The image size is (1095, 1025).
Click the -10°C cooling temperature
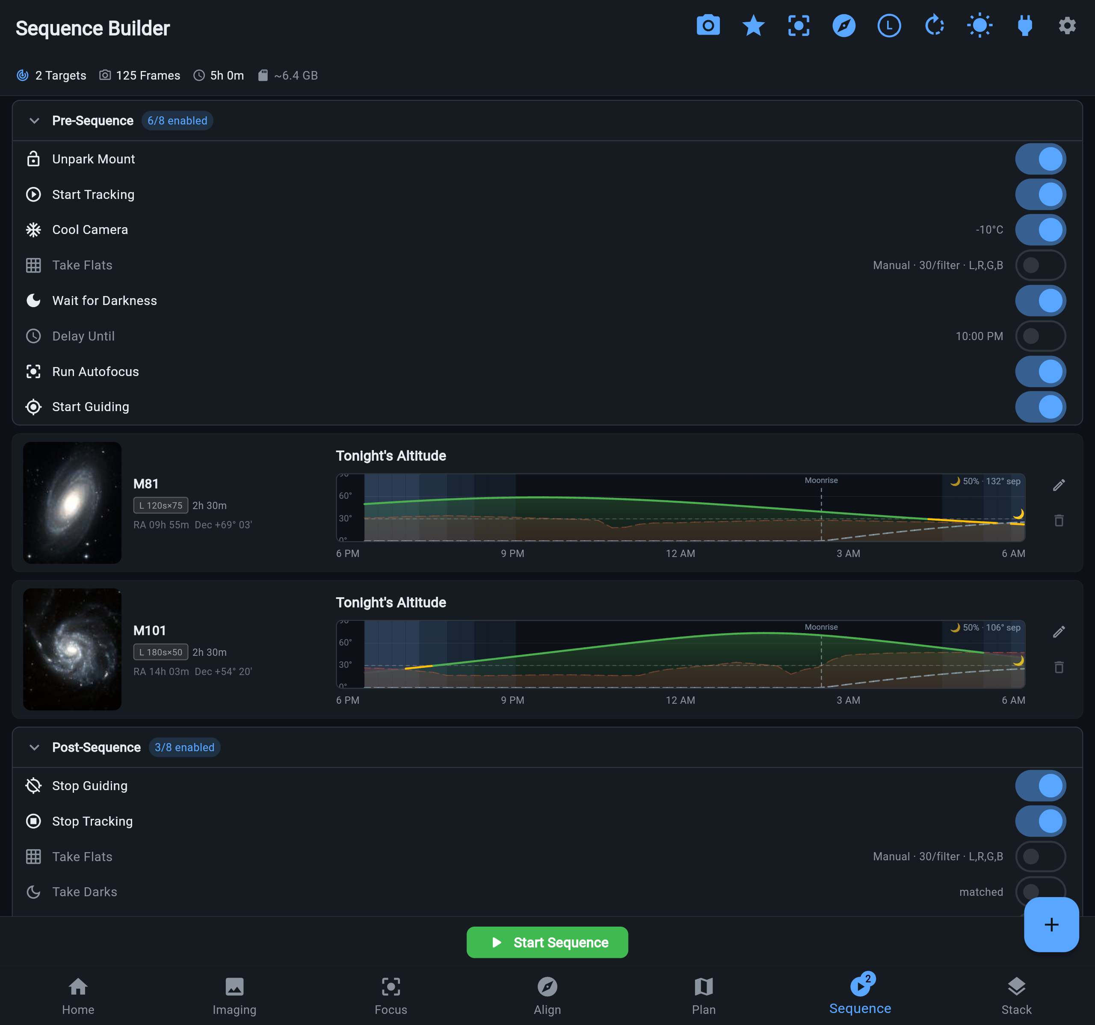point(989,230)
